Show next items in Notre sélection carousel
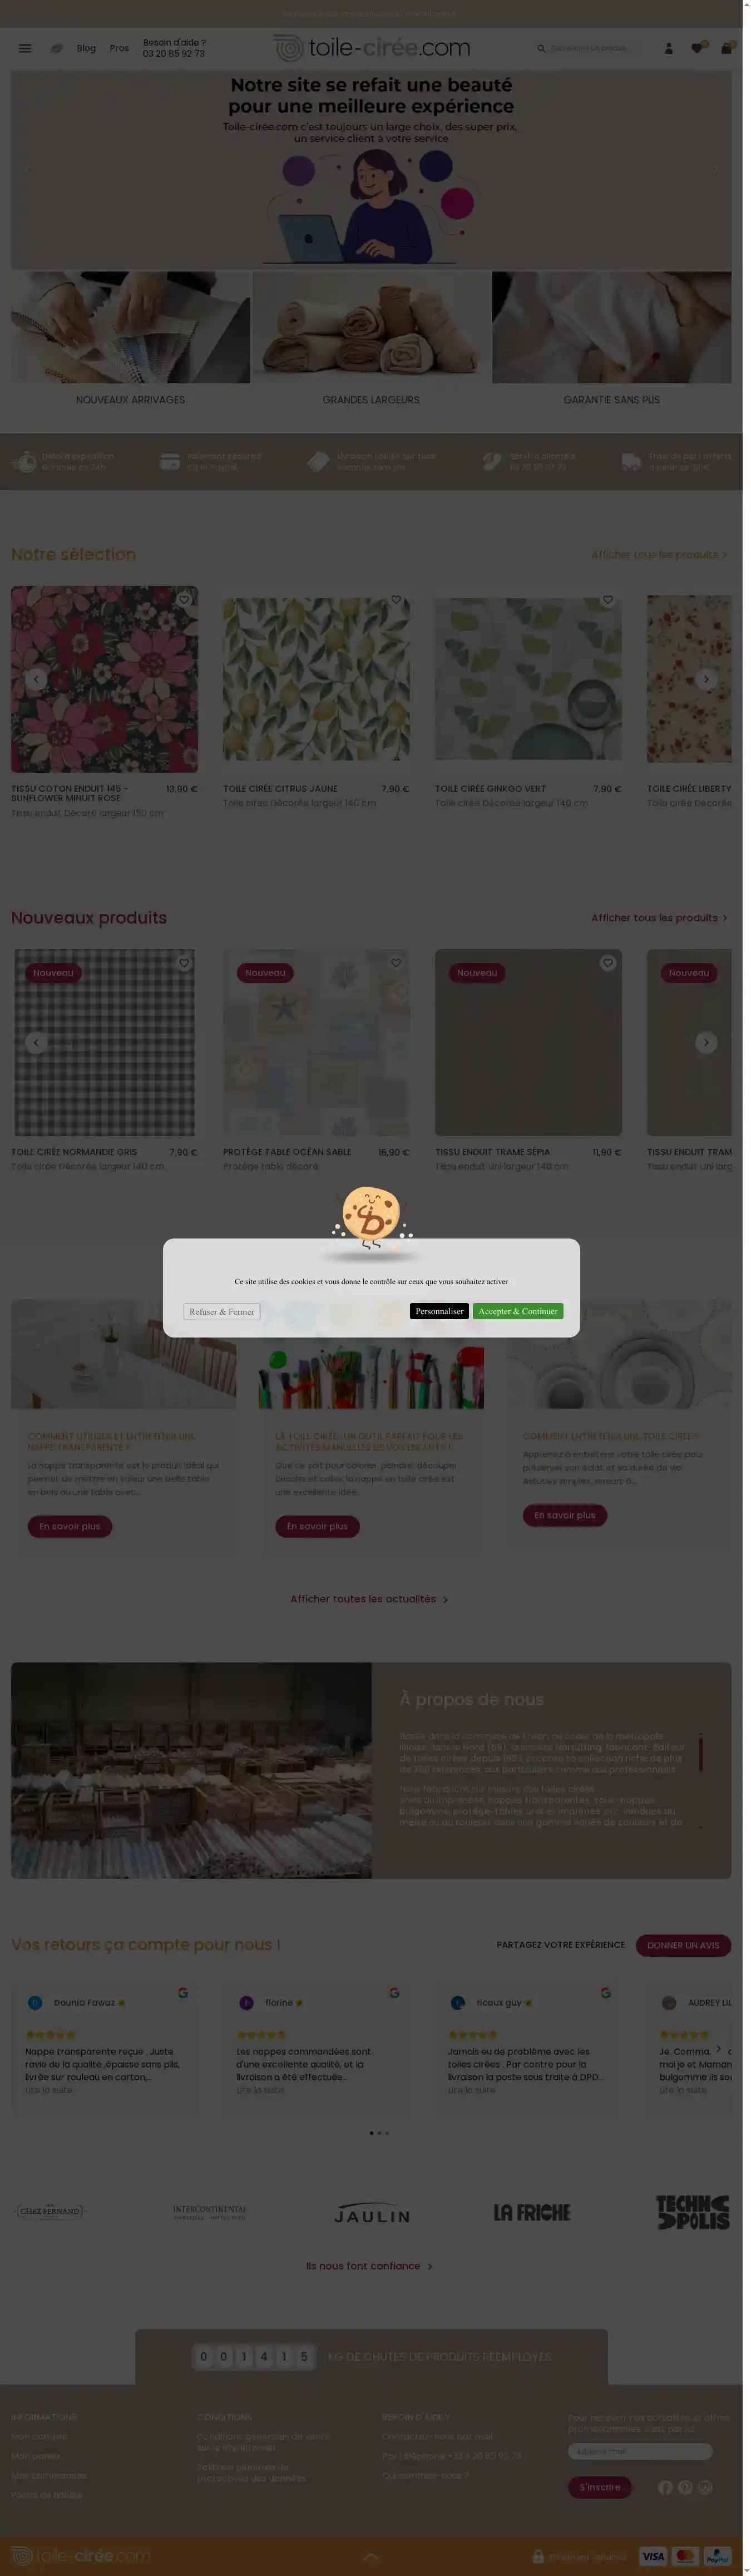 click(x=706, y=679)
